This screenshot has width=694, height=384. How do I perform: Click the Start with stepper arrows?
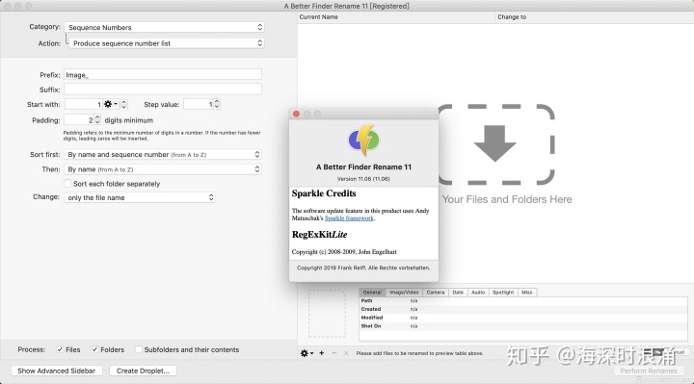click(124, 104)
